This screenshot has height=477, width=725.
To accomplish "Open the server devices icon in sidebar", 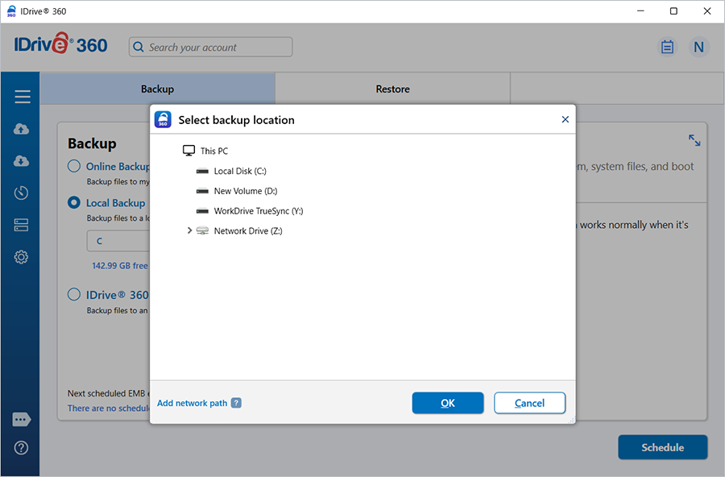I will (x=22, y=225).
